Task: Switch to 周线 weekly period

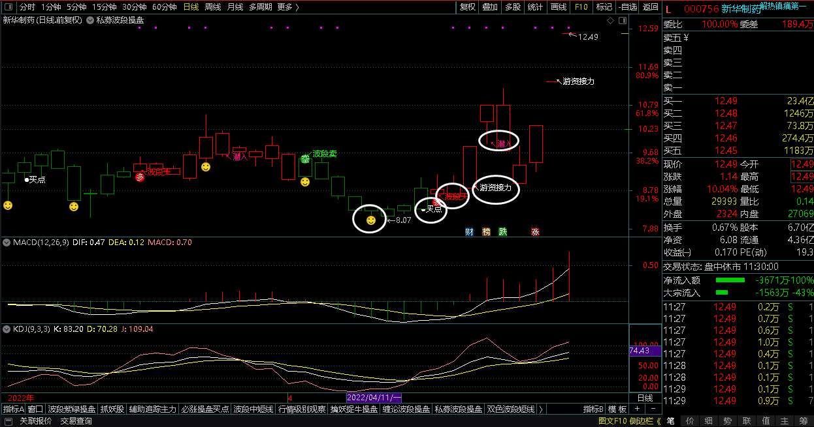Action: click(213, 7)
